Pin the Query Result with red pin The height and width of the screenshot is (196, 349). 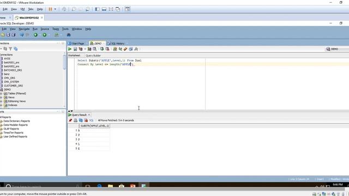[70, 120]
